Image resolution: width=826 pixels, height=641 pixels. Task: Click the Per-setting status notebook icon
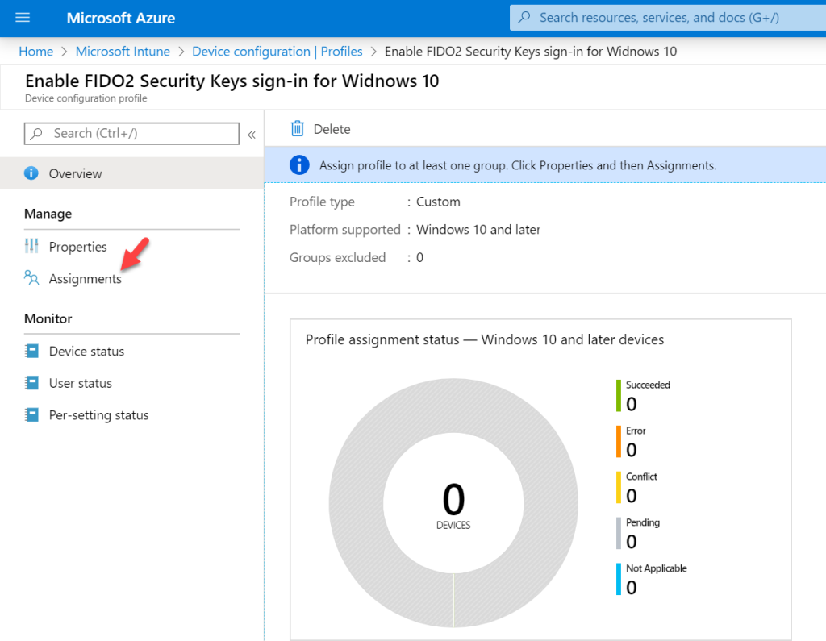click(x=31, y=416)
